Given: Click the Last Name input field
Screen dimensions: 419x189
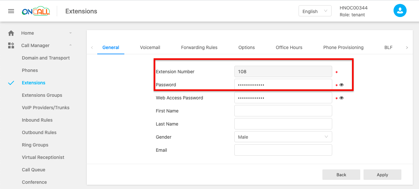Looking at the screenshot, I should coord(283,124).
